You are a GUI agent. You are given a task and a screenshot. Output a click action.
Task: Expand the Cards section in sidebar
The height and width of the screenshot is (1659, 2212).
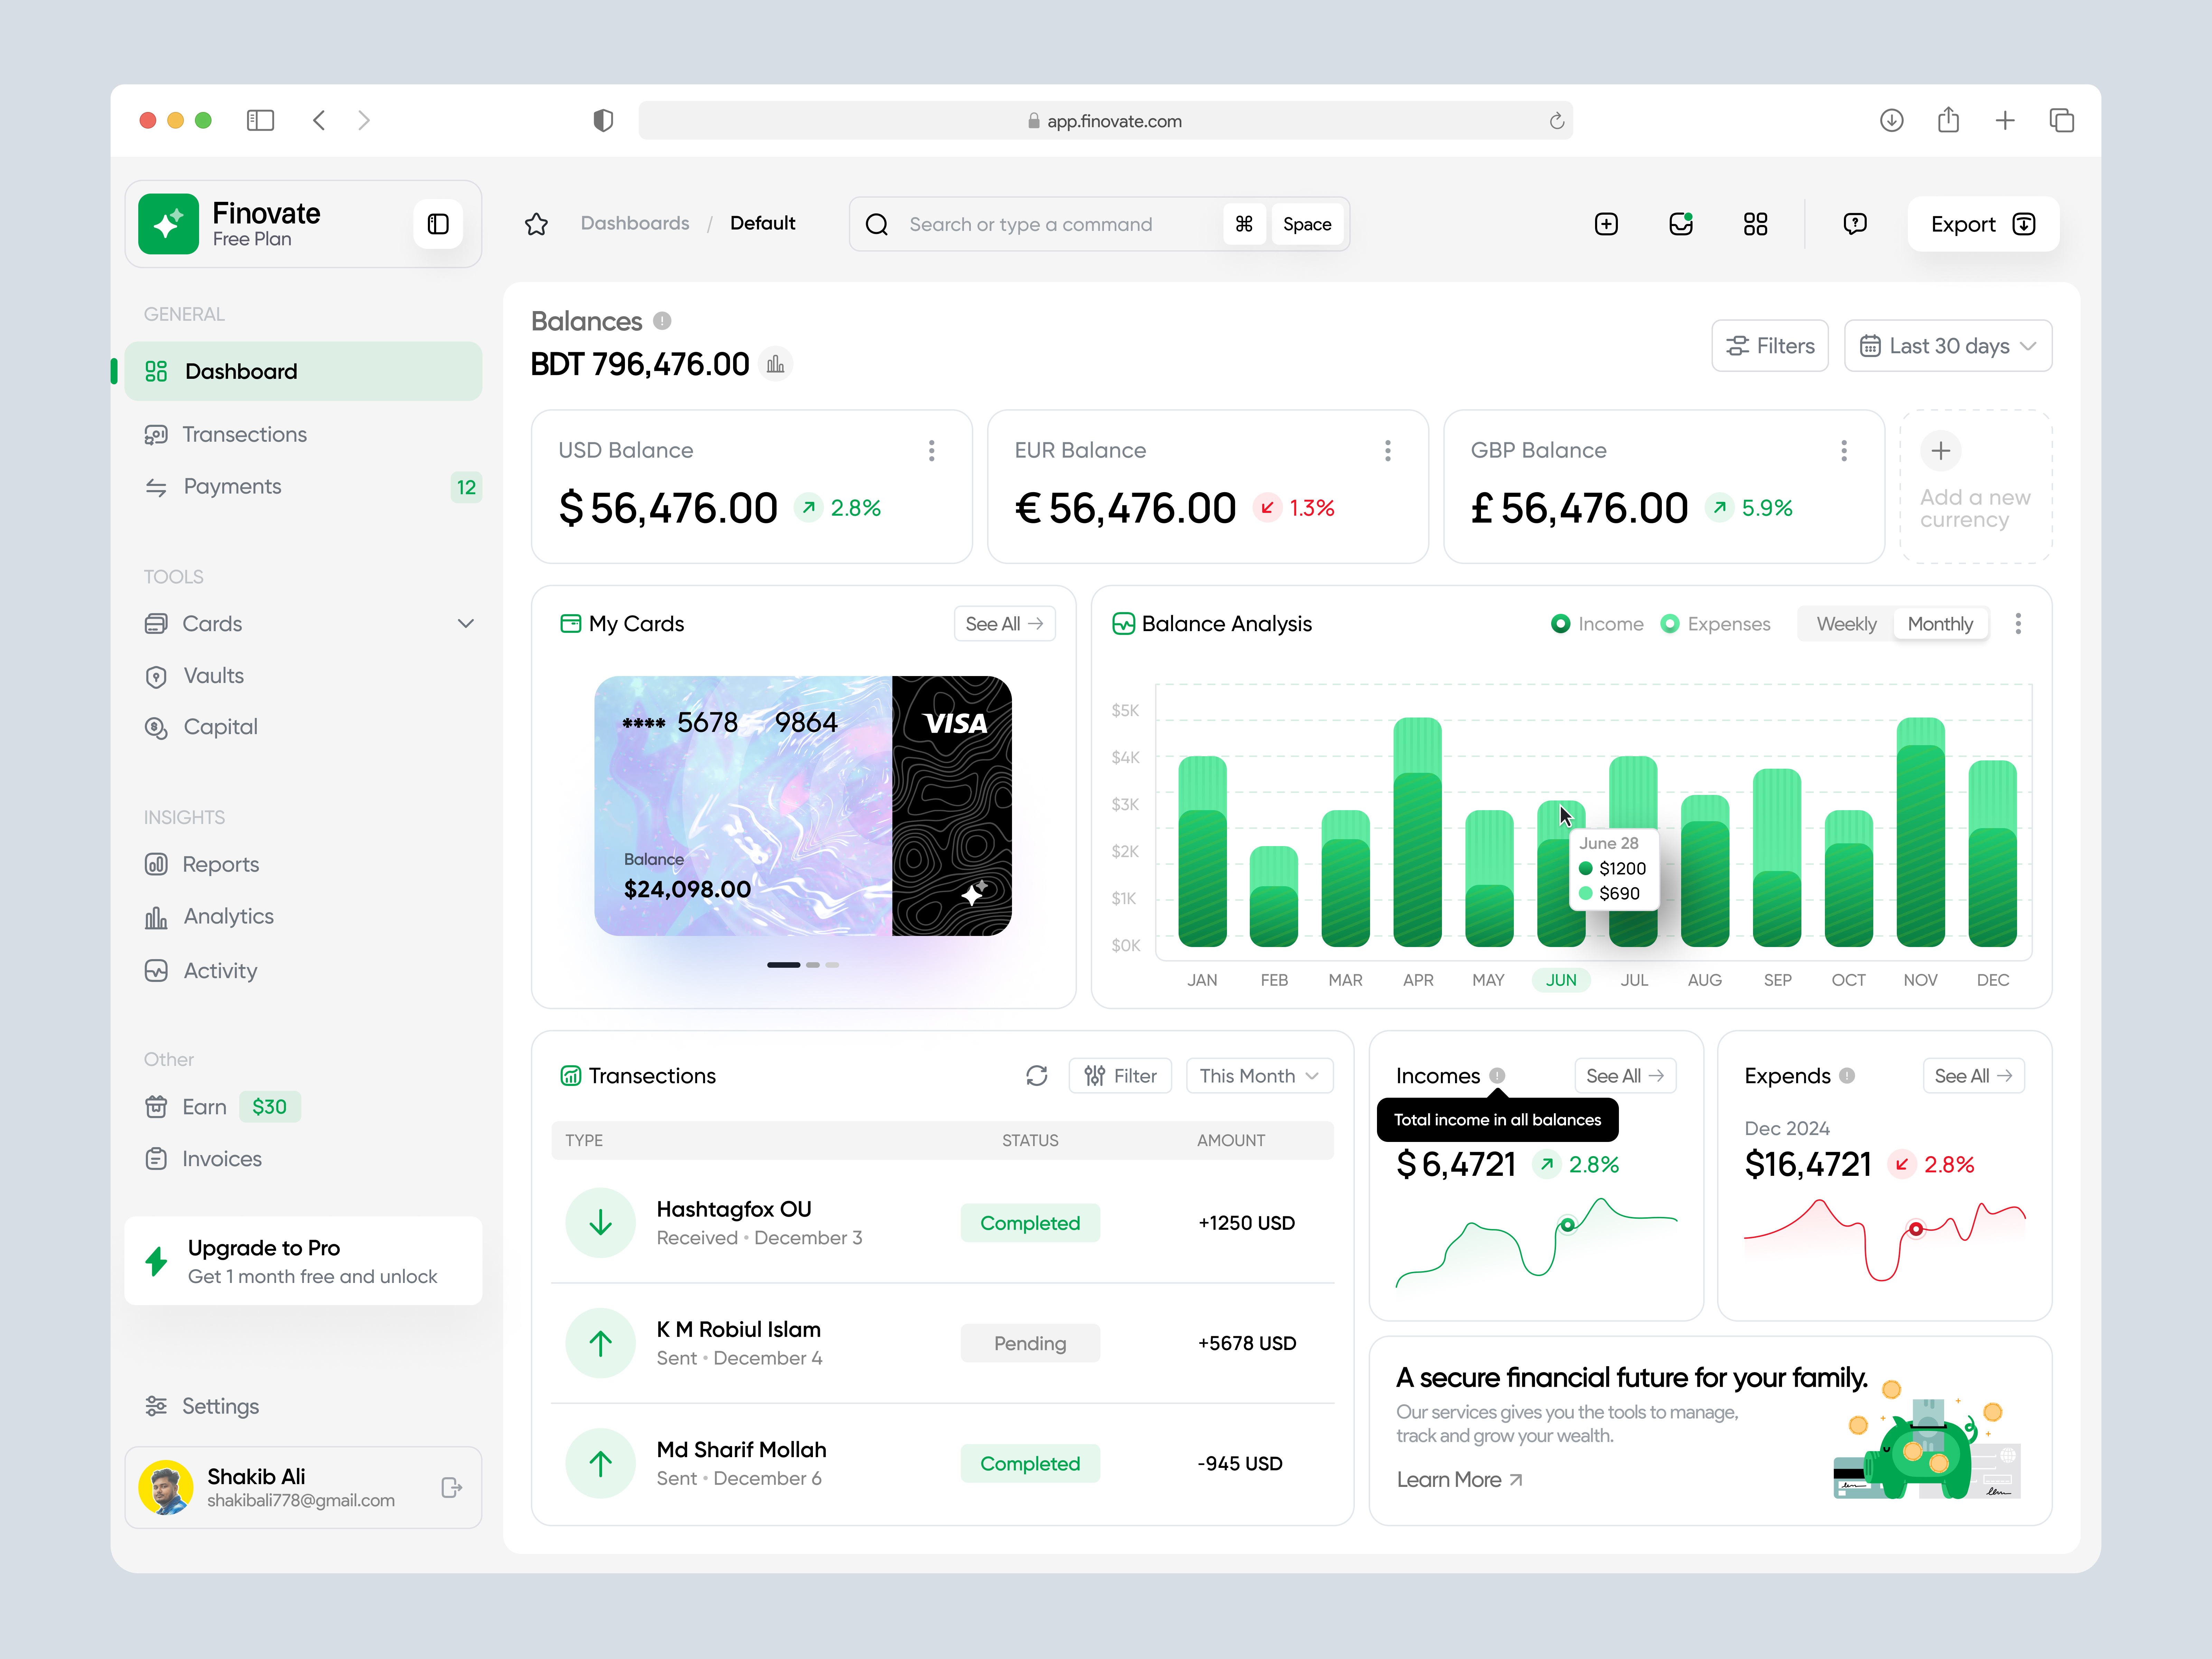(466, 623)
